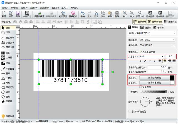Click the 选择背景颜色 button
178x124 pixels.
(x=154, y=82)
